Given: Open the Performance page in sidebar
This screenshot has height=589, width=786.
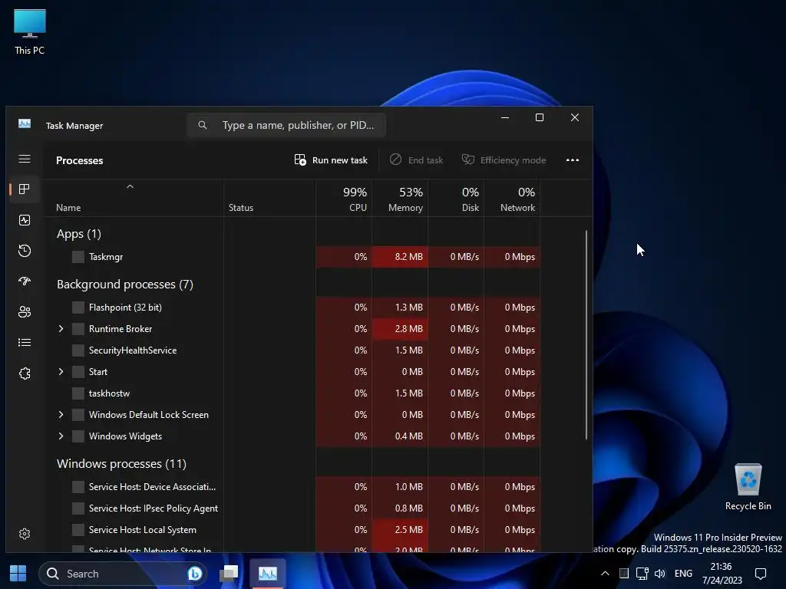Looking at the screenshot, I should 25,220.
